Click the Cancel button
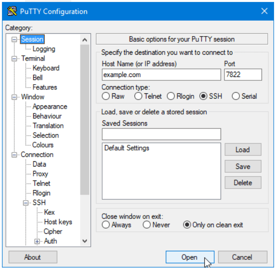 click(243, 257)
